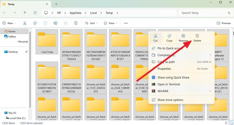This screenshot has height=125, width=234.
Task: Switch to details view in status bar
Action: pos(226,123)
